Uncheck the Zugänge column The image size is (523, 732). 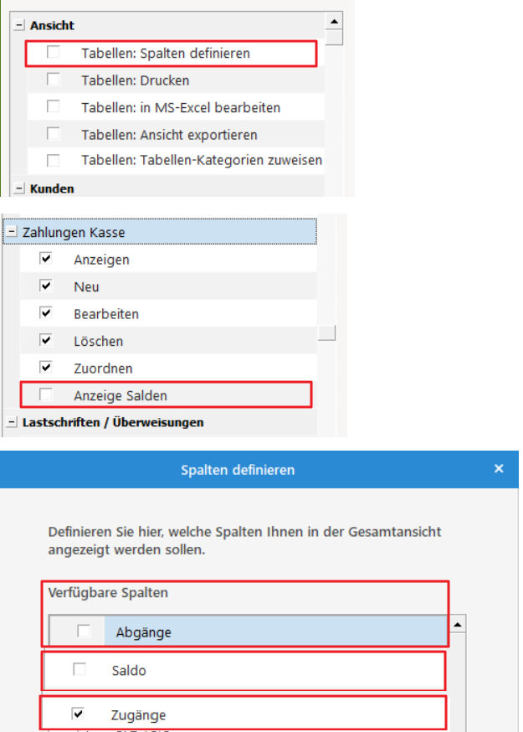tap(78, 714)
